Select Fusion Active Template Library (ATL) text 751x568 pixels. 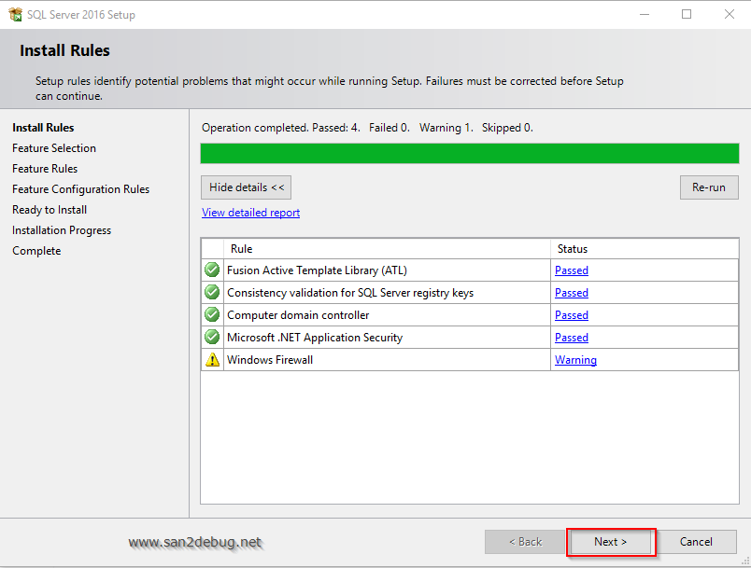(x=317, y=270)
